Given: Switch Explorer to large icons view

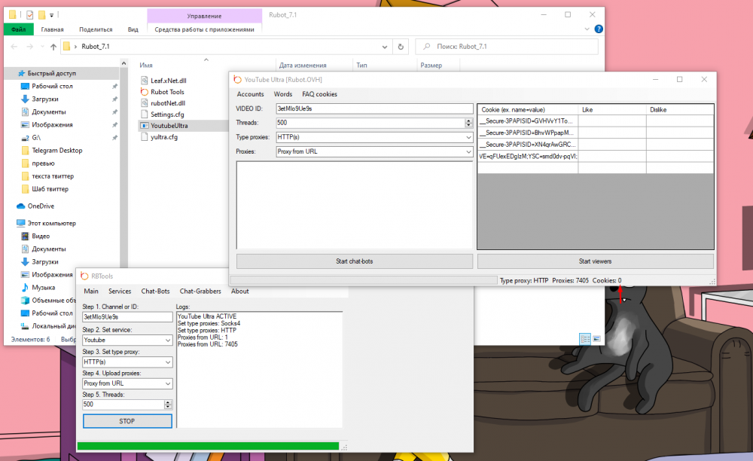Looking at the screenshot, I should coord(597,339).
